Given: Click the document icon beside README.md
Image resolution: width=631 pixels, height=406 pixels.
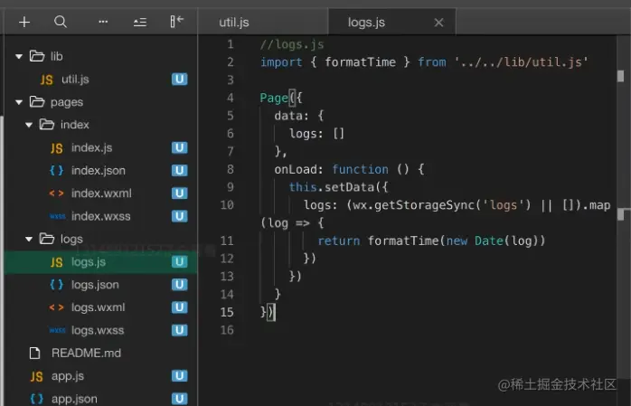Looking at the screenshot, I should click(x=35, y=354).
